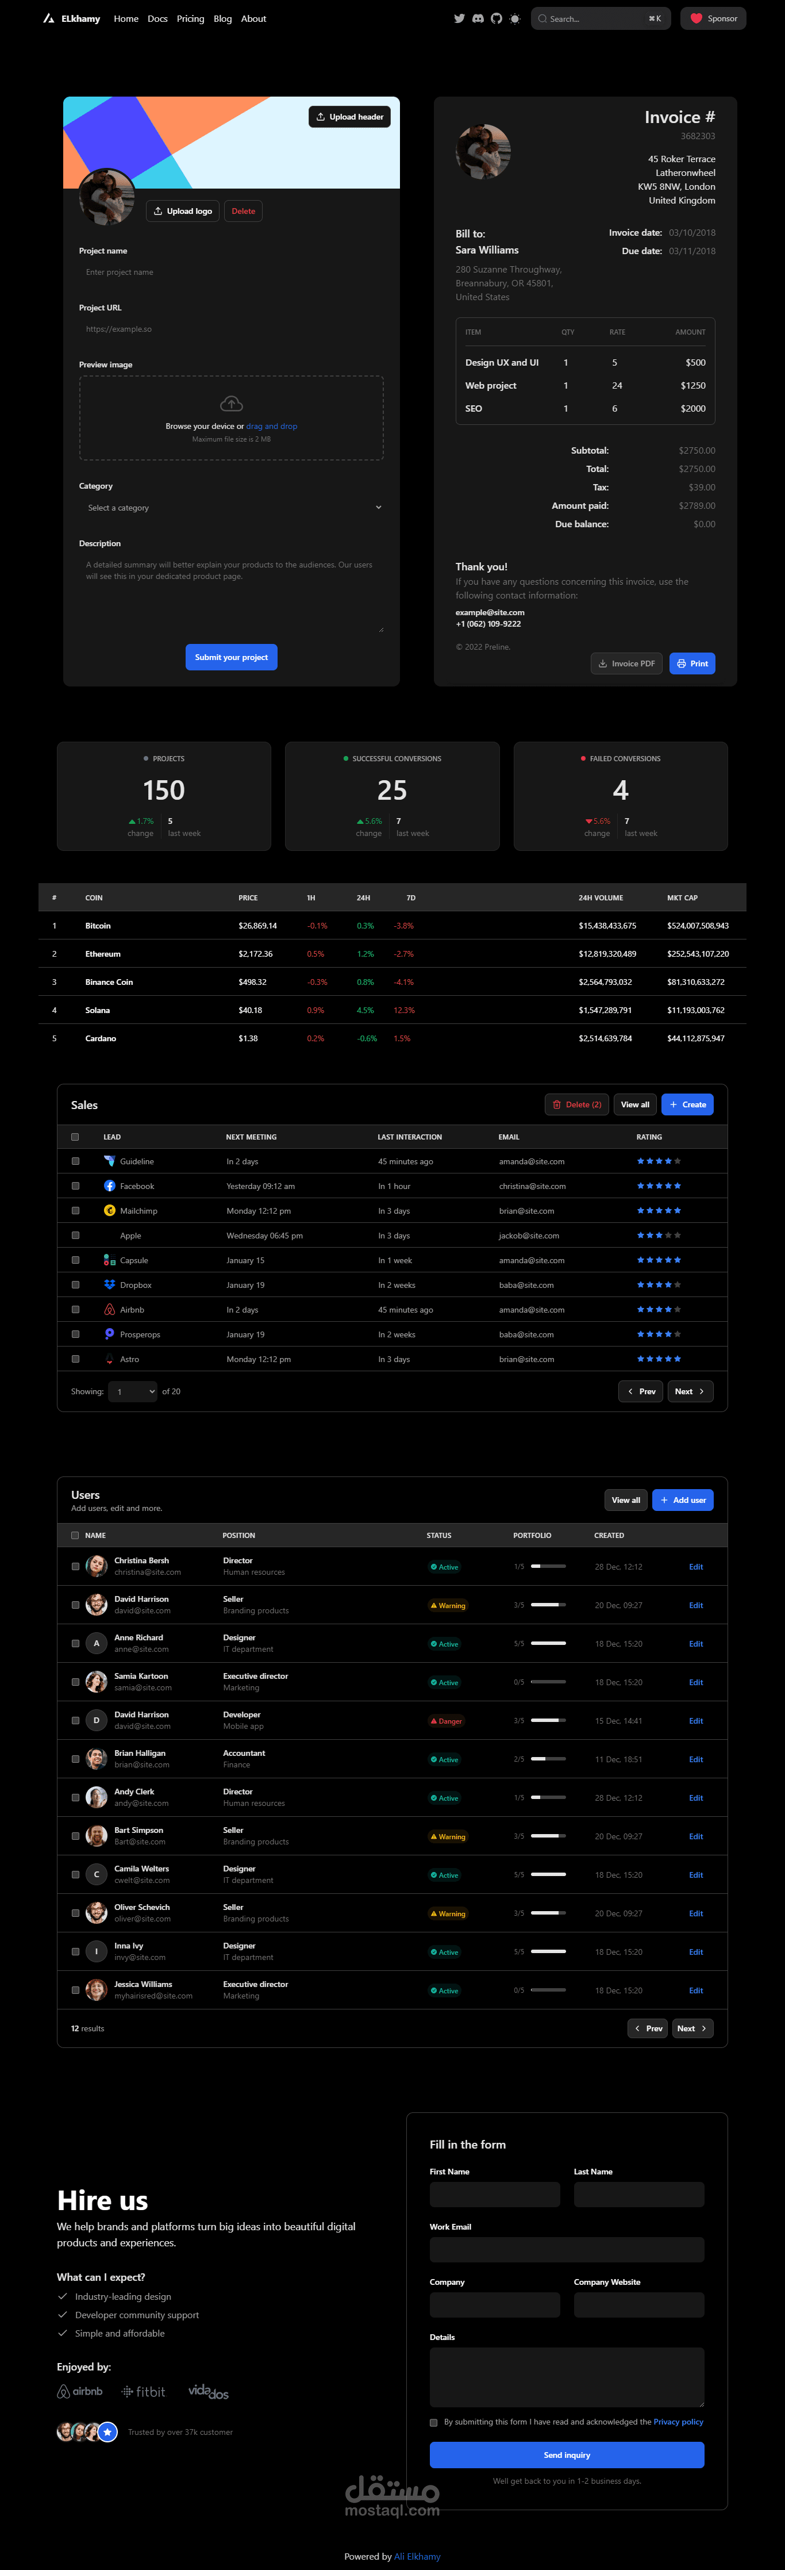
Task: Open the Twitter icon in header
Action: 459,19
